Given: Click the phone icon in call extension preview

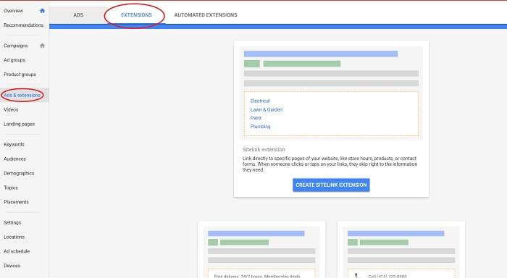Looking at the screenshot, I should tap(356, 275).
